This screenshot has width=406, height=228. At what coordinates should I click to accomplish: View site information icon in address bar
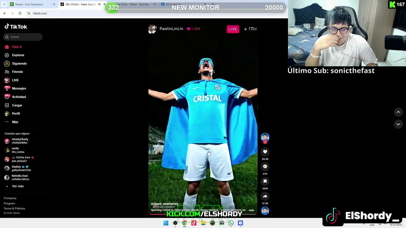point(29,13)
